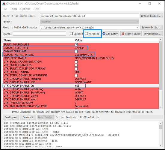Viewport: 165px width, 150px height.
Task: Check the VTK_BUILD_SCALED_SOA_ARRAYS checkbox
Action: (76, 69)
